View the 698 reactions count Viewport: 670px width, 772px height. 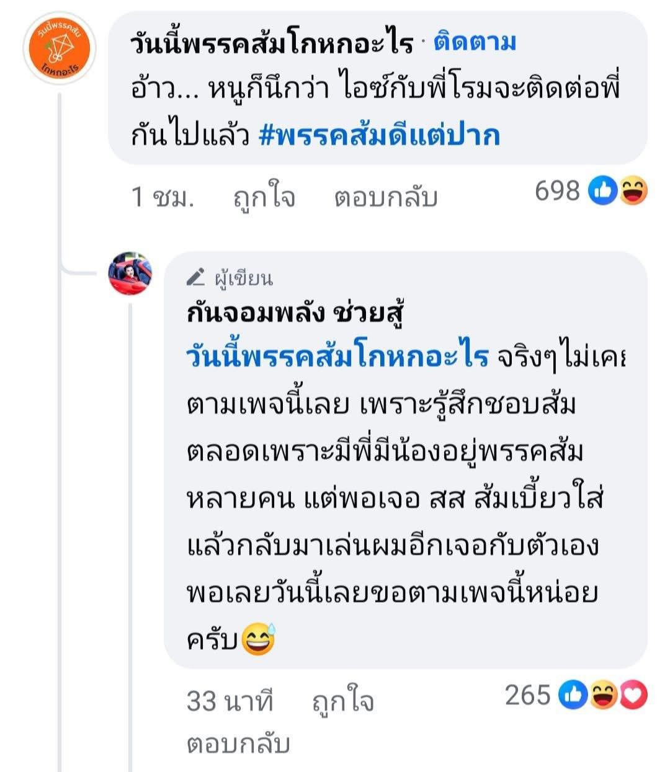(556, 191)
